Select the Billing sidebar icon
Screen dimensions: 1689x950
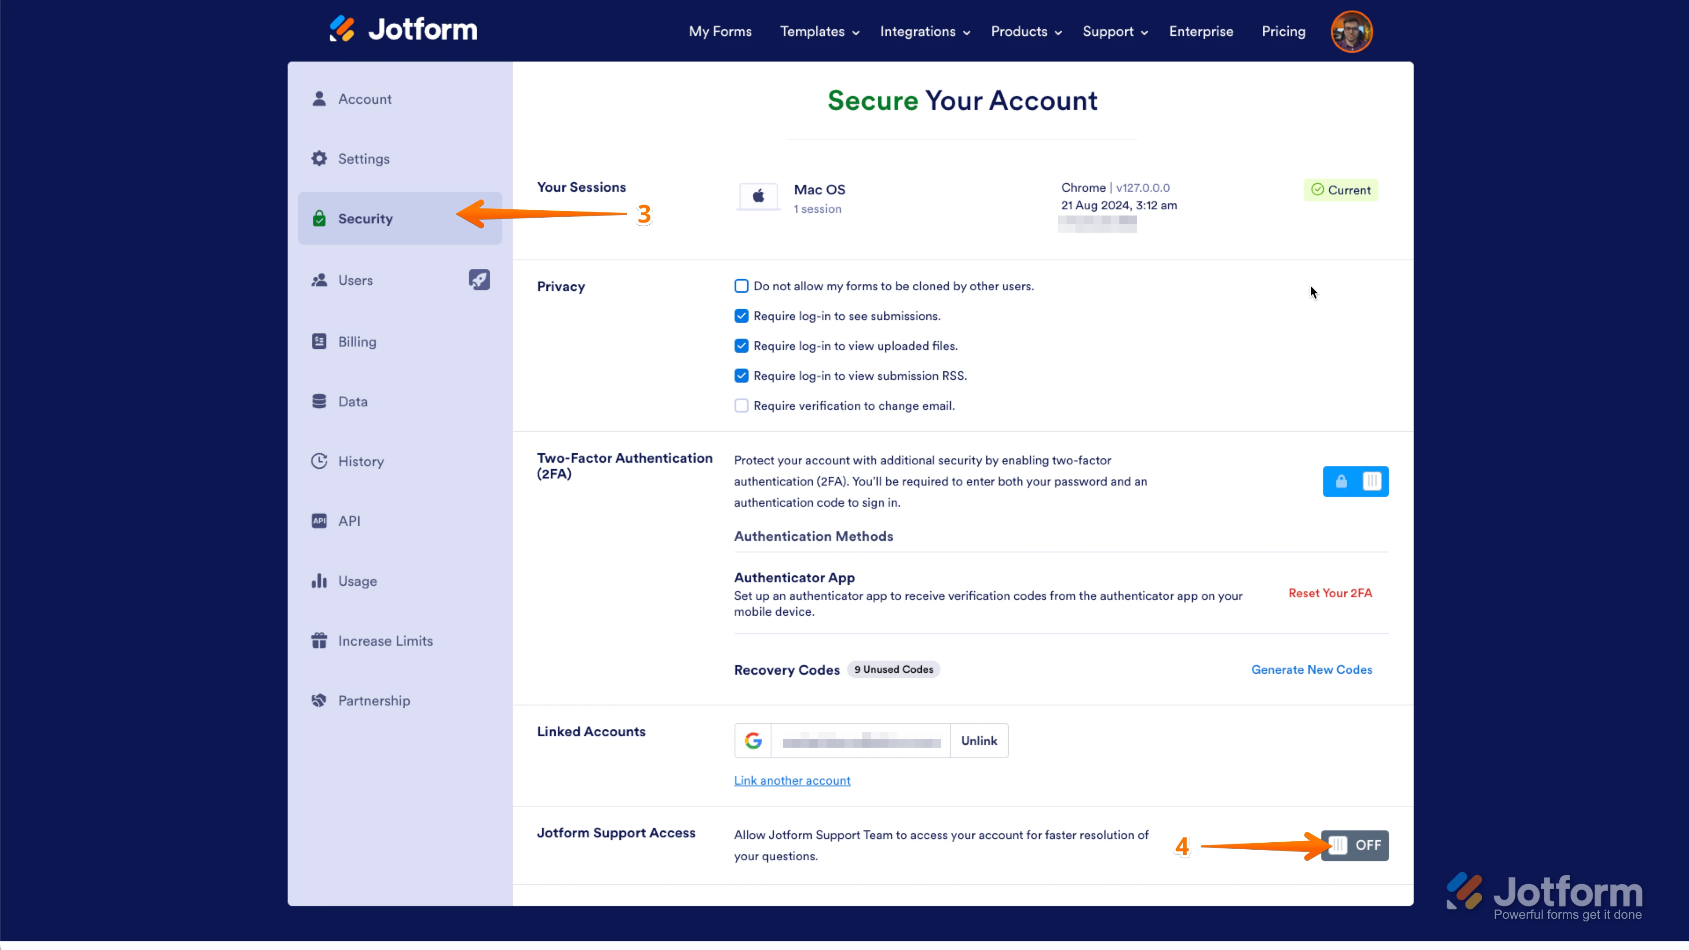(x=319, y=341)
